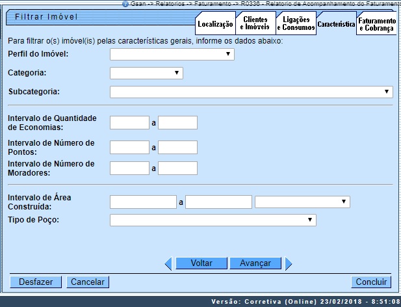Focus the first Quantidade de Economias field
This screenshot has width=401, height=307.
pos(129,123)
